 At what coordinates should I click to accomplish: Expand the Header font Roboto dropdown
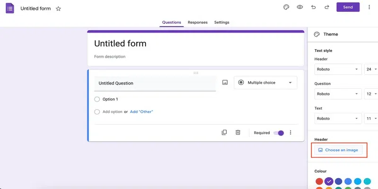pyautogui.click(x=337, y=69)
